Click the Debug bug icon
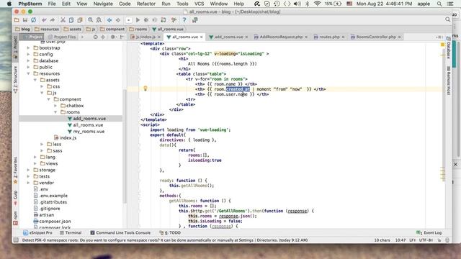Screen dimensions: 461x259 146,20
